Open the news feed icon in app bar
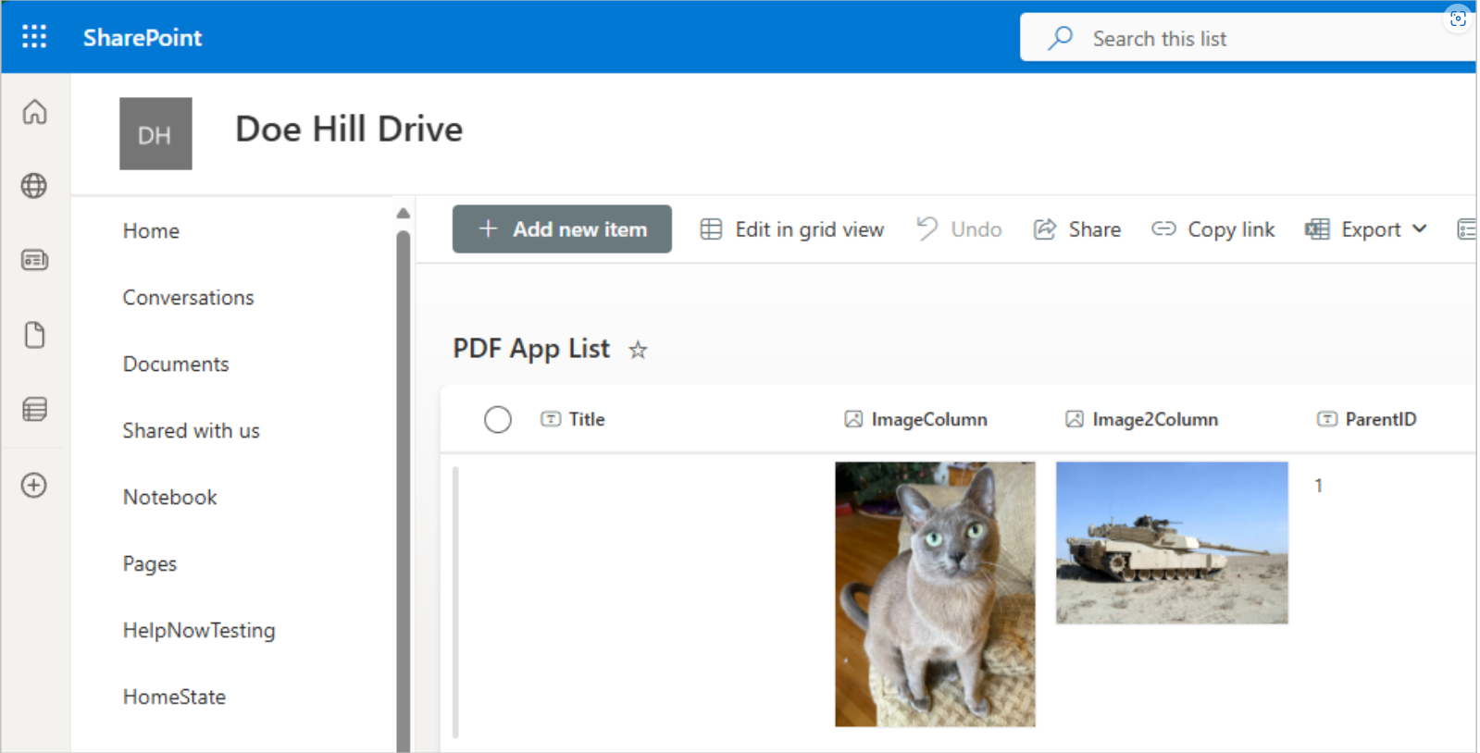Viewport: 1480px width, 753px height. (34, 260)
